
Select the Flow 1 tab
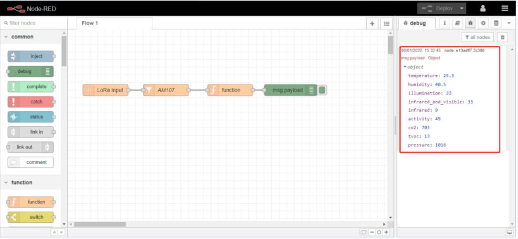[x=115, y=23]
